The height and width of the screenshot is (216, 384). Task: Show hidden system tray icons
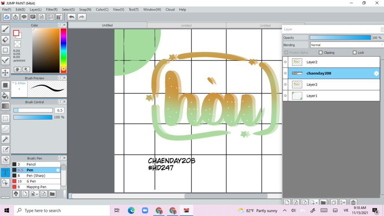[x=285, y=210]
